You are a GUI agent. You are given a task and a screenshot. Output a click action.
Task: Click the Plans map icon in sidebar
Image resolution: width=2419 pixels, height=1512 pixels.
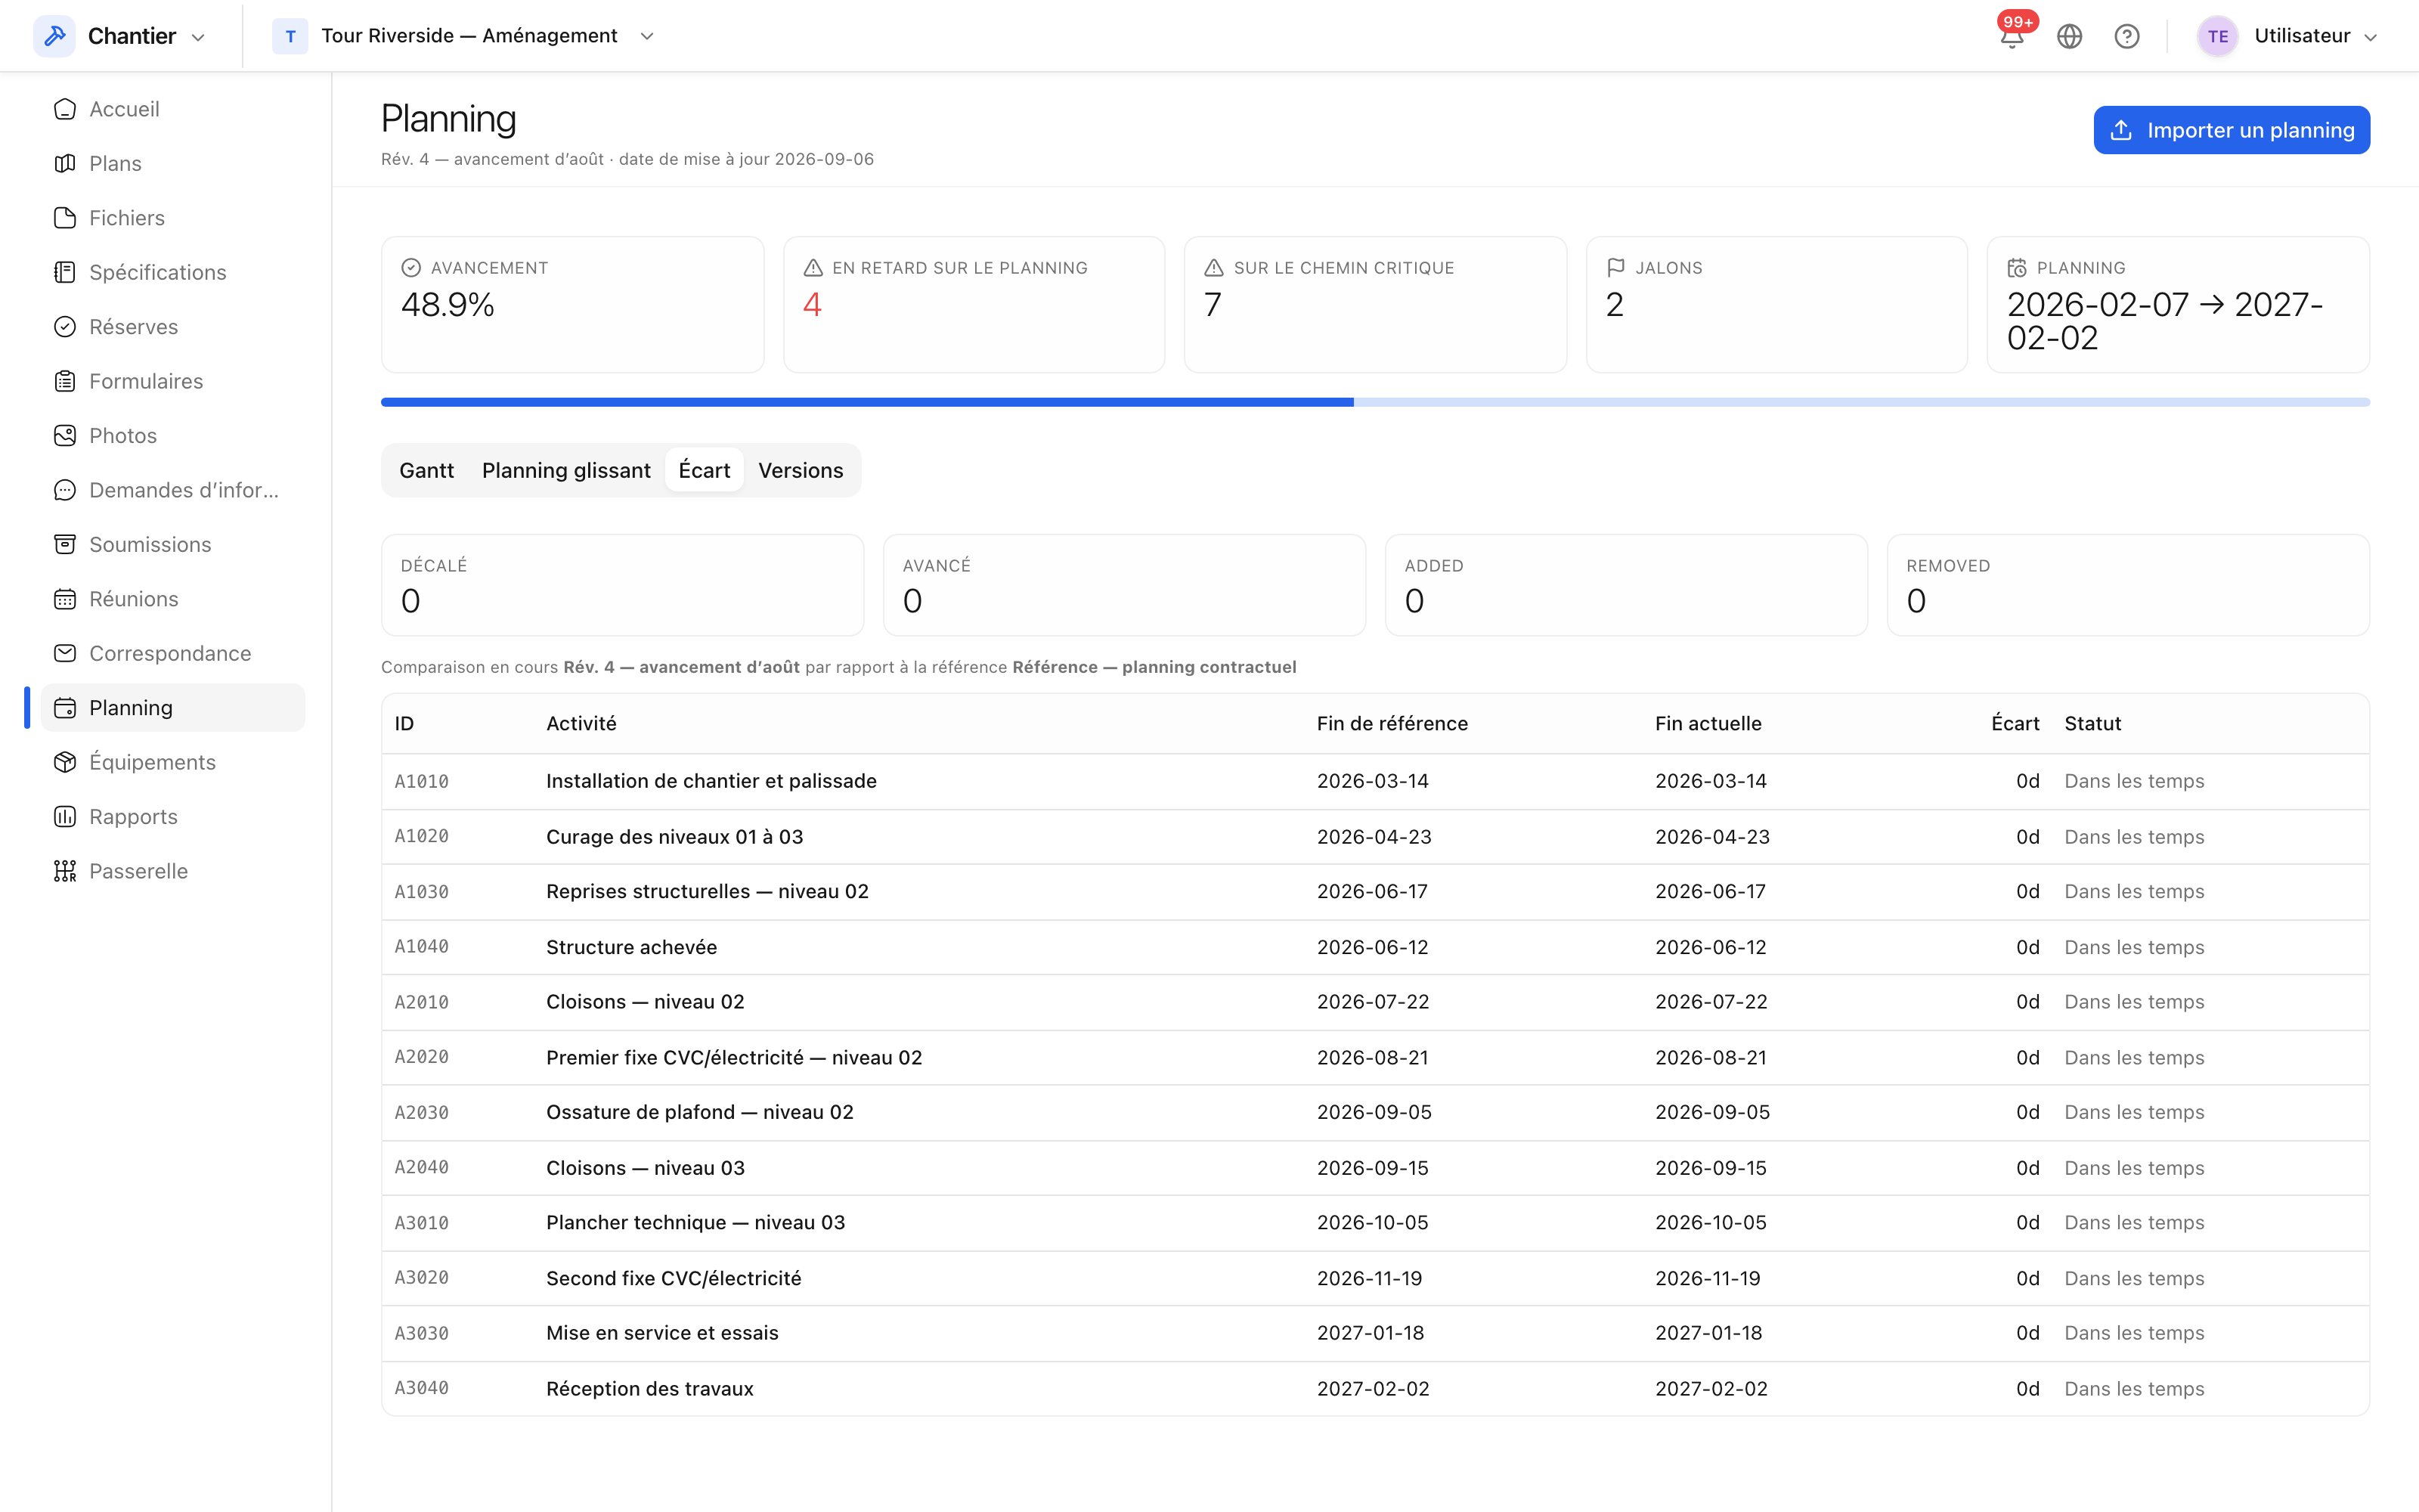coord(65,163)
